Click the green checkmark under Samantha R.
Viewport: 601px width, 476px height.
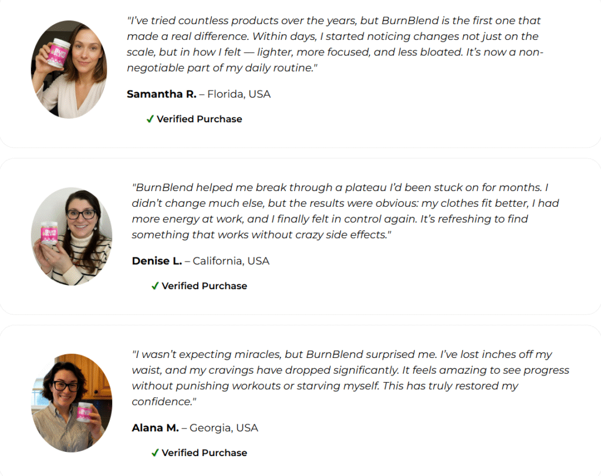[x=150, y=119]
